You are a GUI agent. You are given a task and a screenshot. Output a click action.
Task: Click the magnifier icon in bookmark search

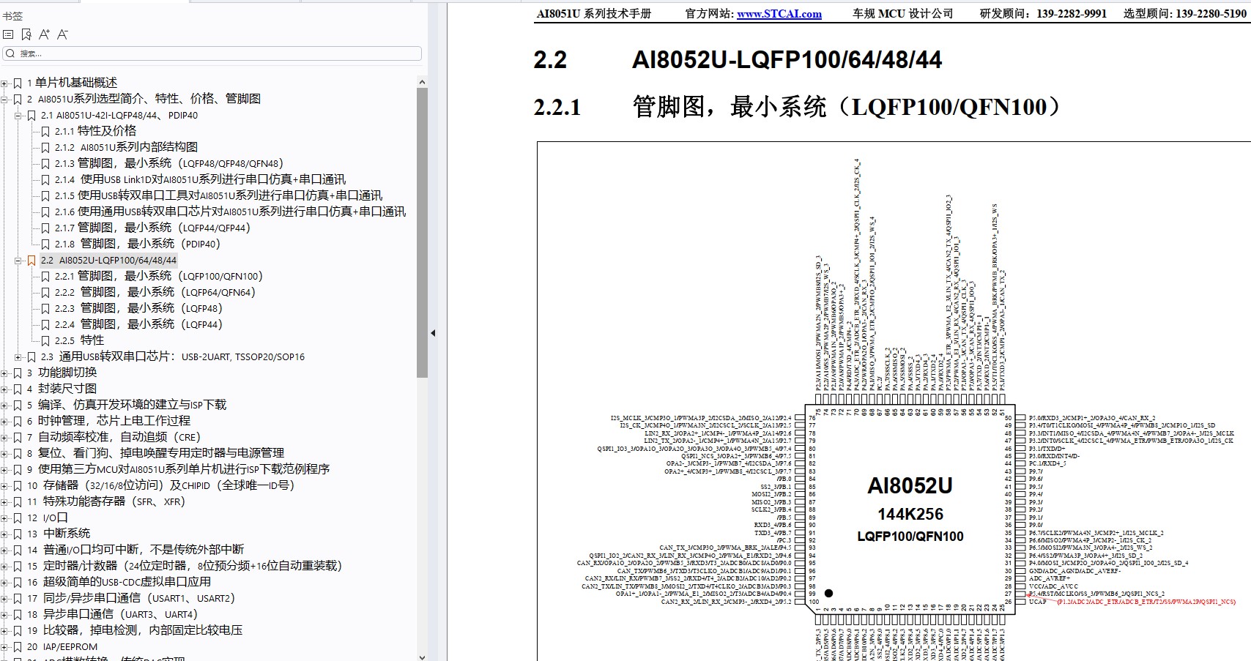click(x=10, y=53)
